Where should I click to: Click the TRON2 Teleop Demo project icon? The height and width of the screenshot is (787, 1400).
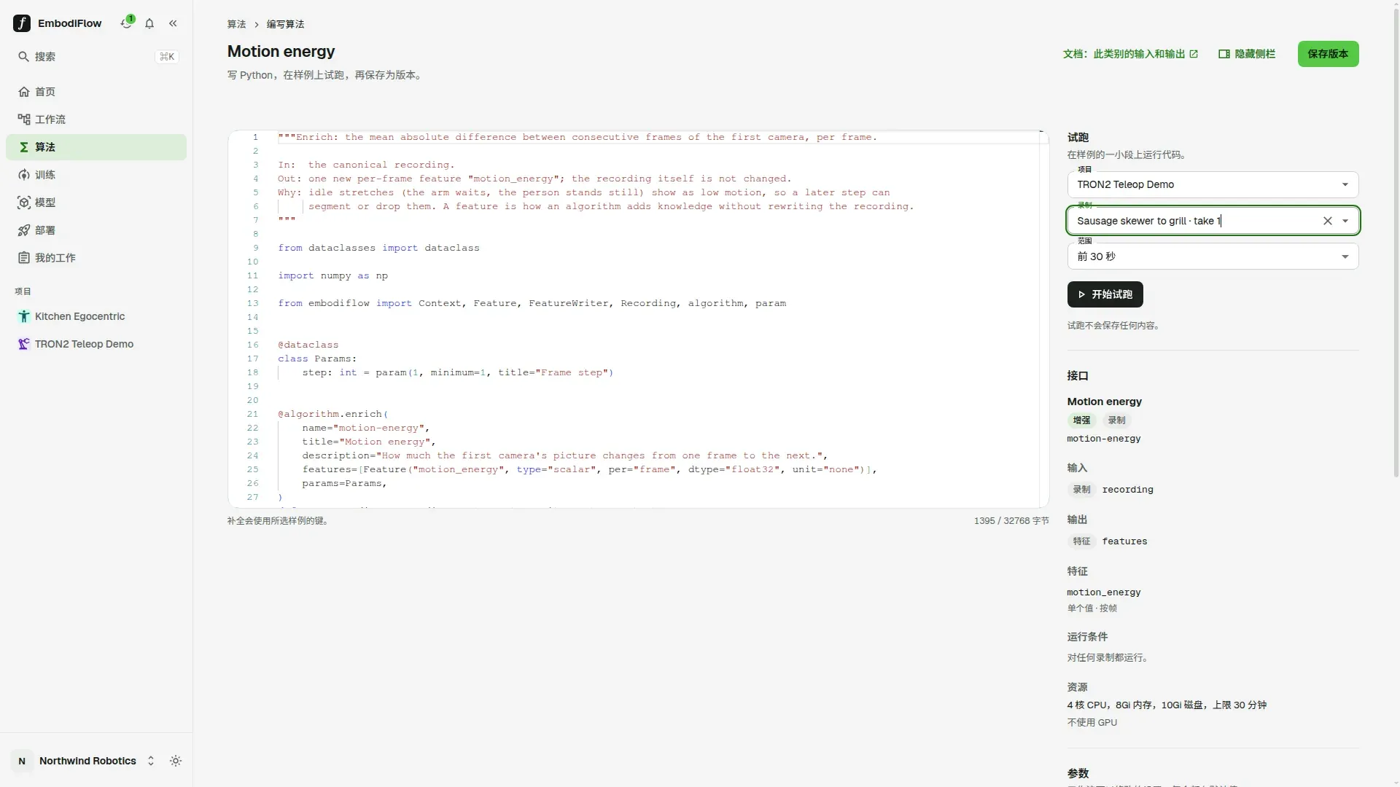[24, 344]
